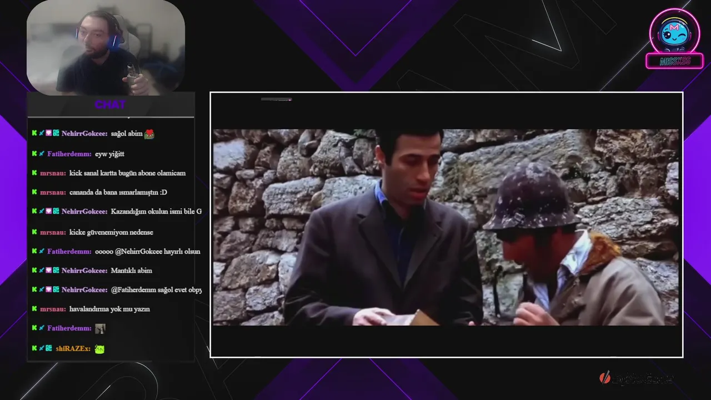Screen dimensions: 711x400
Task: Click Kick badge beside "kicke güvenemiyom nedense"
Action: [34, 232]
